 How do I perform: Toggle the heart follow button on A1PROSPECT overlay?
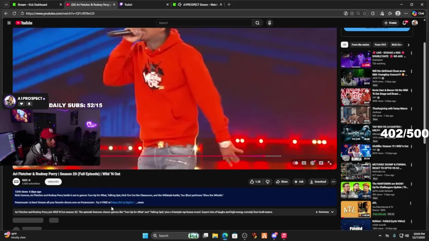point(21,104)
